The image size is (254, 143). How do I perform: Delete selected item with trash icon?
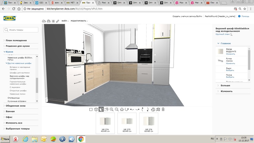click(x=163, y=109)
